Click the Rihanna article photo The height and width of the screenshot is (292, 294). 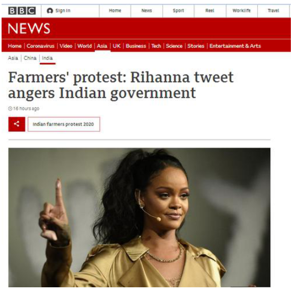139,217
